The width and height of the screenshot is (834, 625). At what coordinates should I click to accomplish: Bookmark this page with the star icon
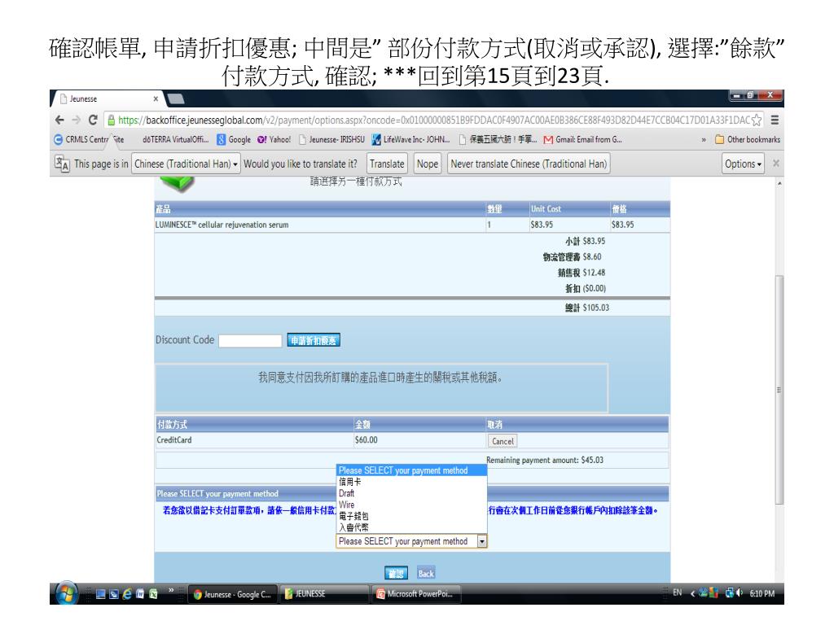[x=756, y=120]
